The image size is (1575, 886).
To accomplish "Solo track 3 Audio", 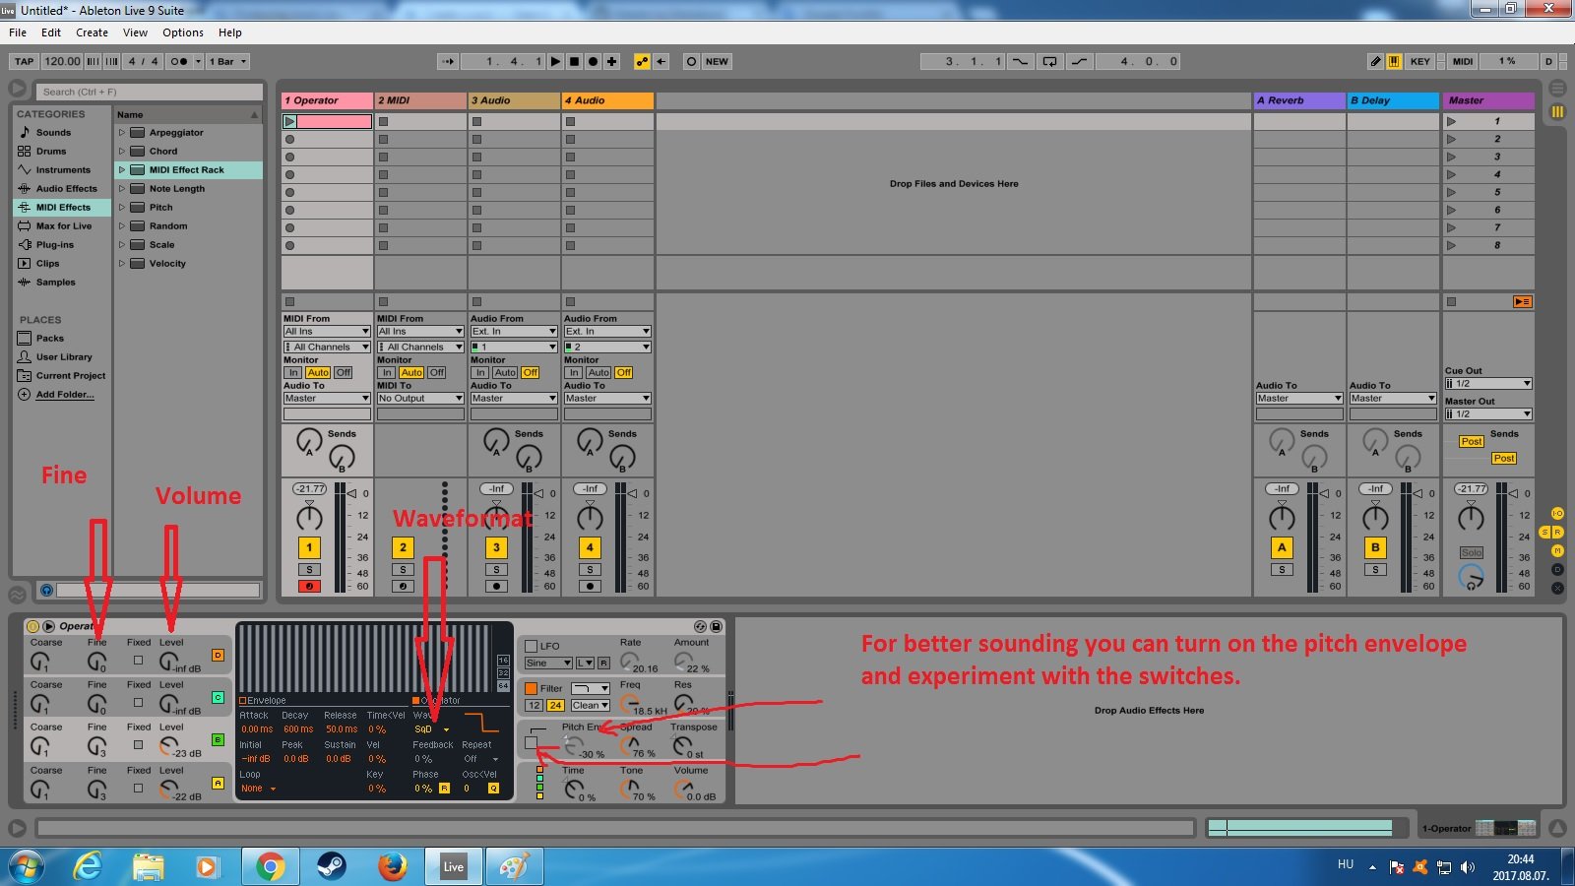I will 496,569.
